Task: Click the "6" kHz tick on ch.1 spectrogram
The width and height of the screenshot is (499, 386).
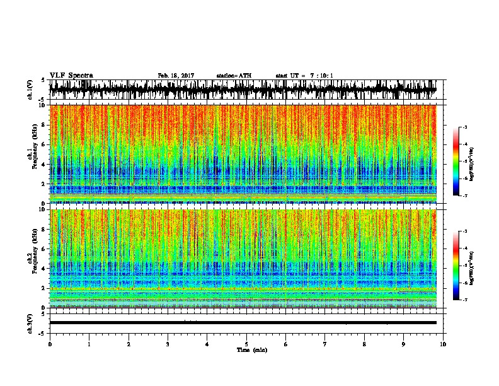Action: [x=44, y=144]
